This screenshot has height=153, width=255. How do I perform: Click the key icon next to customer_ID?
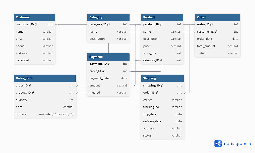click(x=36, y=24)
